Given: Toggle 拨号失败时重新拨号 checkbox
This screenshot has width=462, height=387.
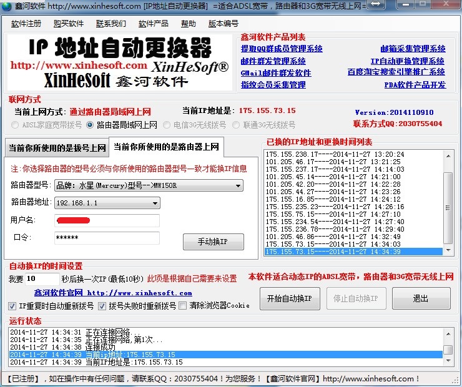Looking at the screenshot, I should pos(102,306).
